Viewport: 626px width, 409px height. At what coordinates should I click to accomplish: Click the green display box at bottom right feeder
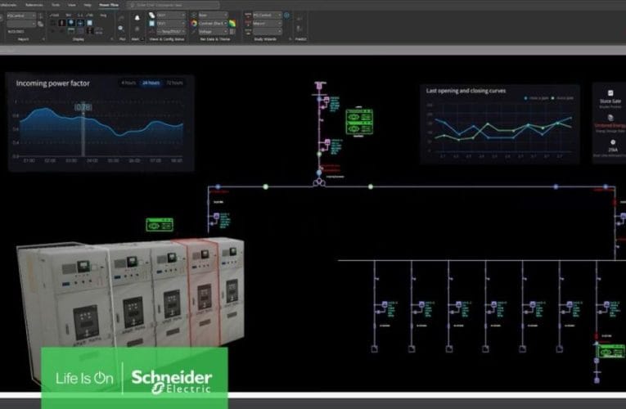[610, 352]
